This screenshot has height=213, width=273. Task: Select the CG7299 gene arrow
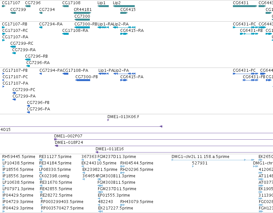(x=13, y=13)
